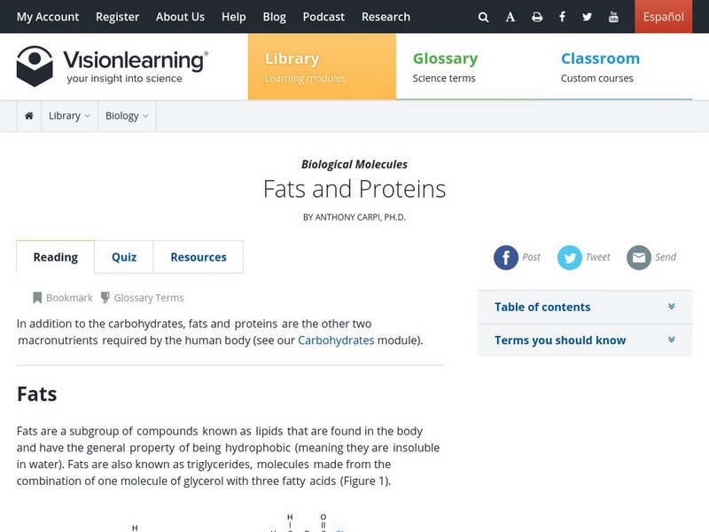Share via the round Tweet icon
Viewport: 709px width, 532px height.
pos(570,257)
